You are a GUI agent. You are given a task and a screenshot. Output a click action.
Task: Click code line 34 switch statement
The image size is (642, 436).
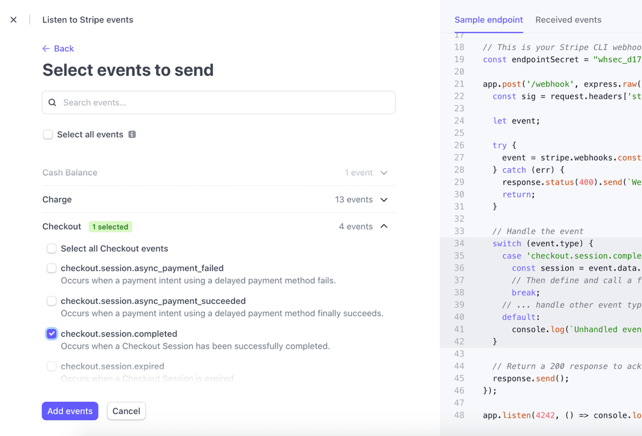click(x=542, y=244)
